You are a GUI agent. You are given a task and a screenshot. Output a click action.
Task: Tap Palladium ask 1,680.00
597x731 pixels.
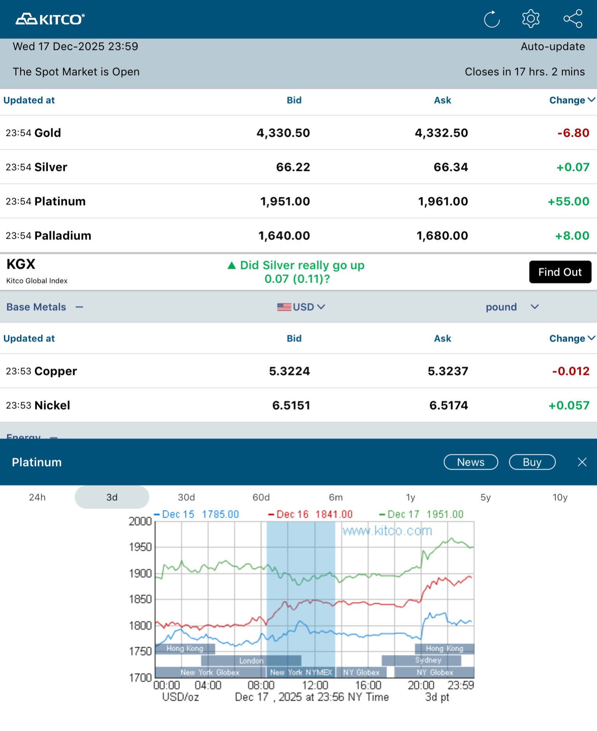[442, 235]
